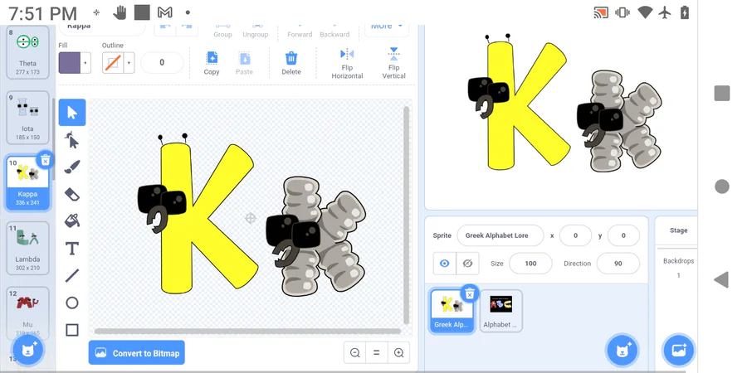Screen dimensions: 747x373
Task: Choose the Brush tool
Action: pyautogui.click(x=72, y=167)
